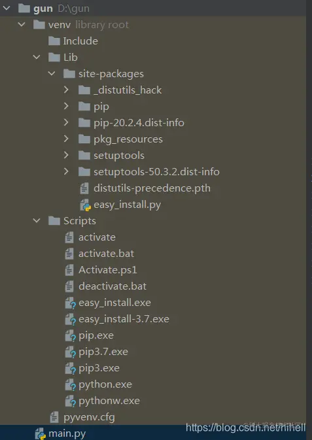The width and height of the screenshot is (312, 440).
Task: Click the setuptools folder icon
Action: [x=84, y=156]
